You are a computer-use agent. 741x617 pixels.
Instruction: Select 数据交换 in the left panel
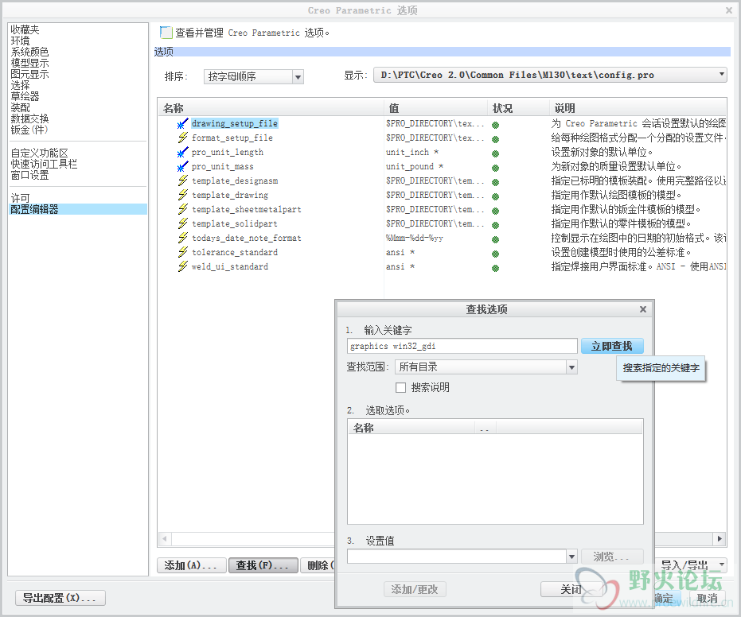(29, 118)
